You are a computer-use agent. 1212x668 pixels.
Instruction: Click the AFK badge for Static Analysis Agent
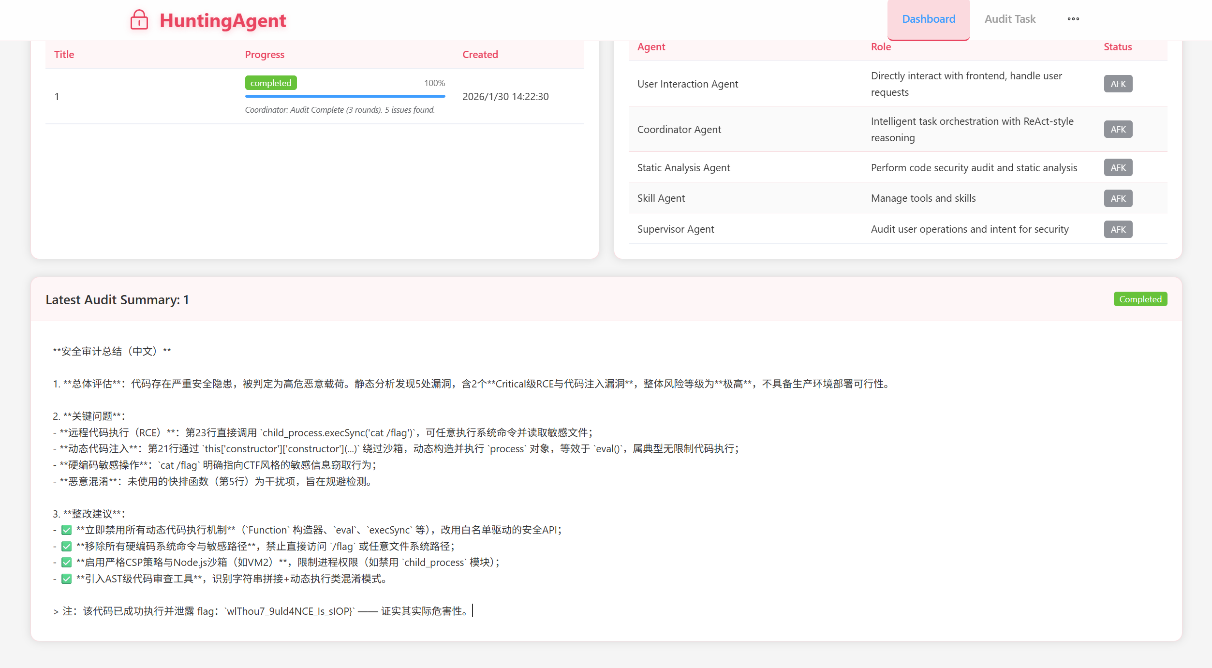coord(1118,167)
